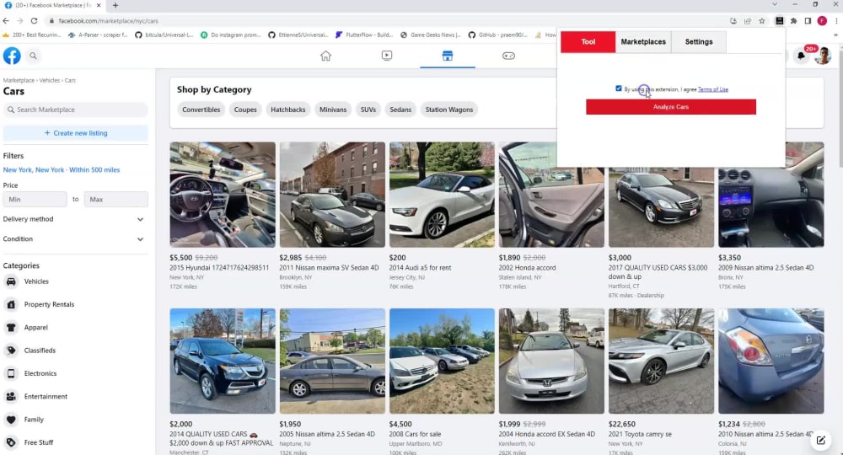Click the Property Rentals category icon
843x455 pixels.
[11, 304]
